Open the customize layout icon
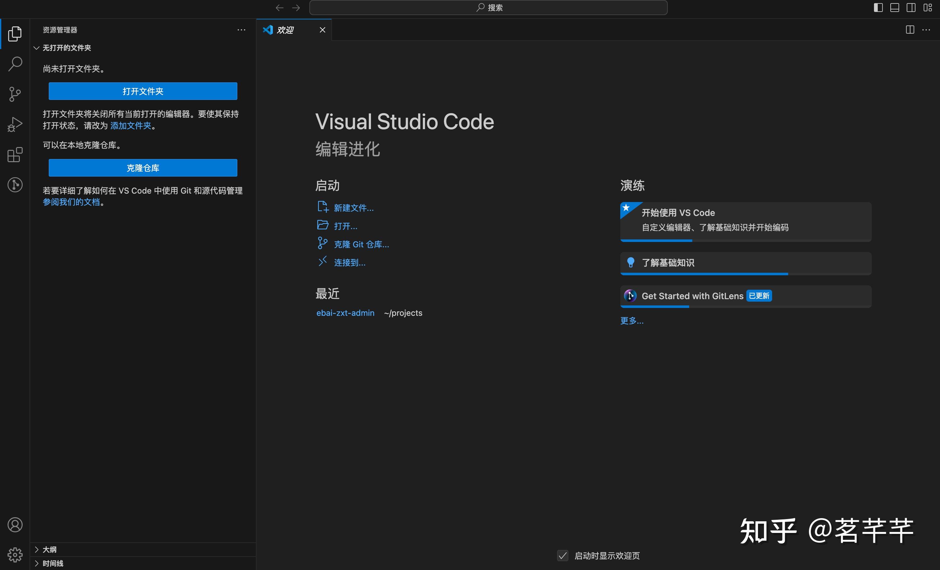Viewport: 940px width, 570px height. click(927, 8)
